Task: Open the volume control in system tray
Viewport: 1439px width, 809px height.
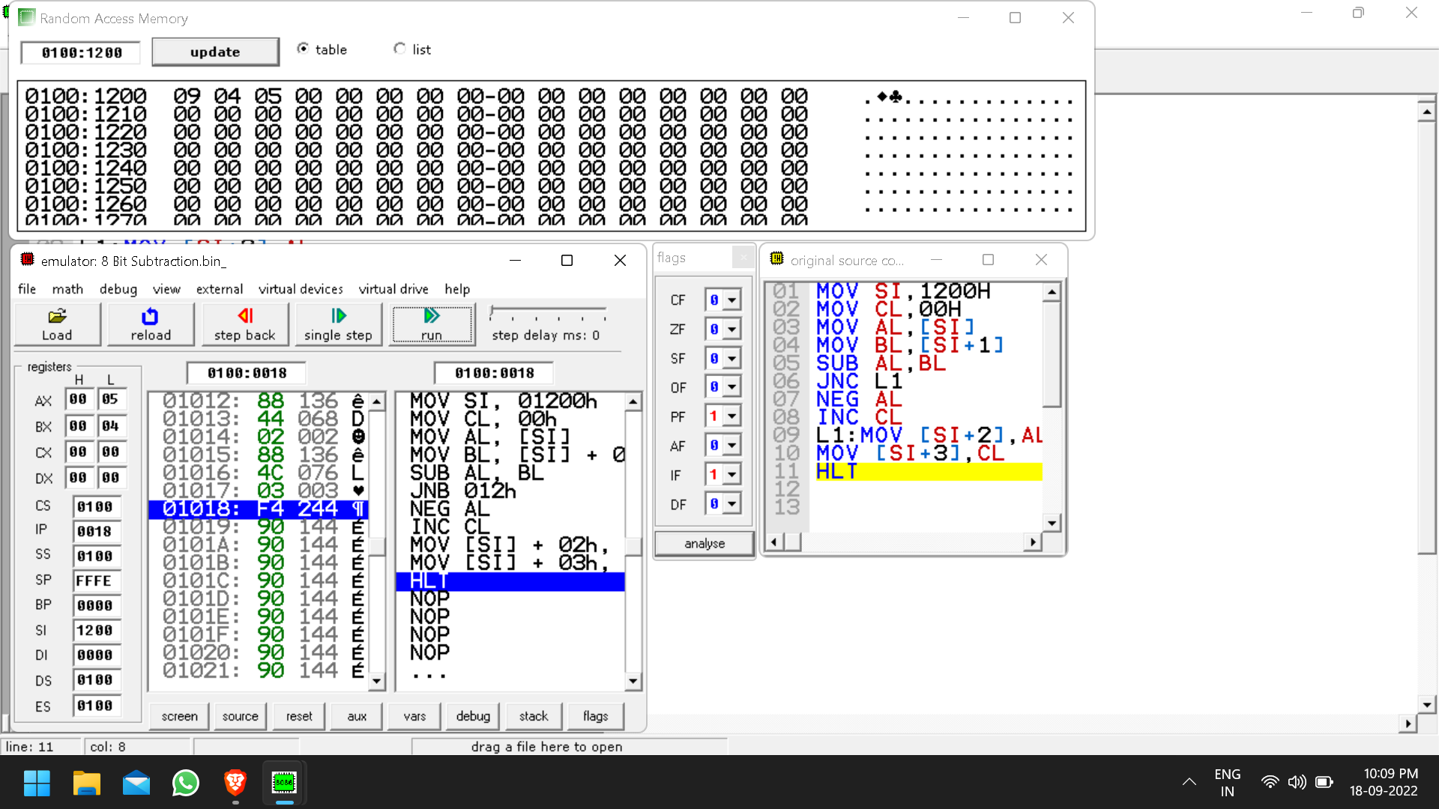Action: (1297, 782)
